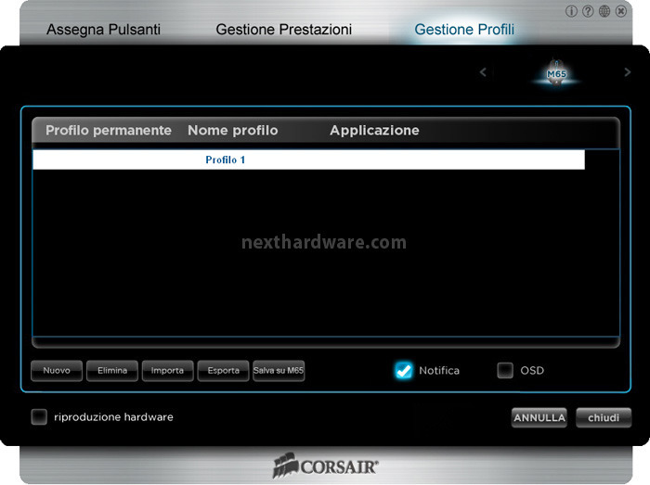Open the info icon in title bar

click(x=571, y=11)
